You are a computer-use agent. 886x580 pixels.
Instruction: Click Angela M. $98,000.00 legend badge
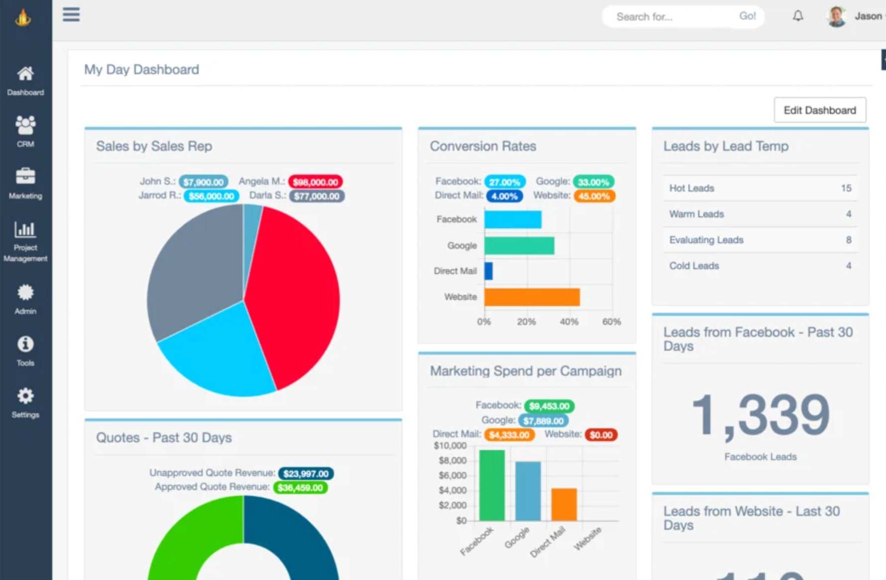316,182
